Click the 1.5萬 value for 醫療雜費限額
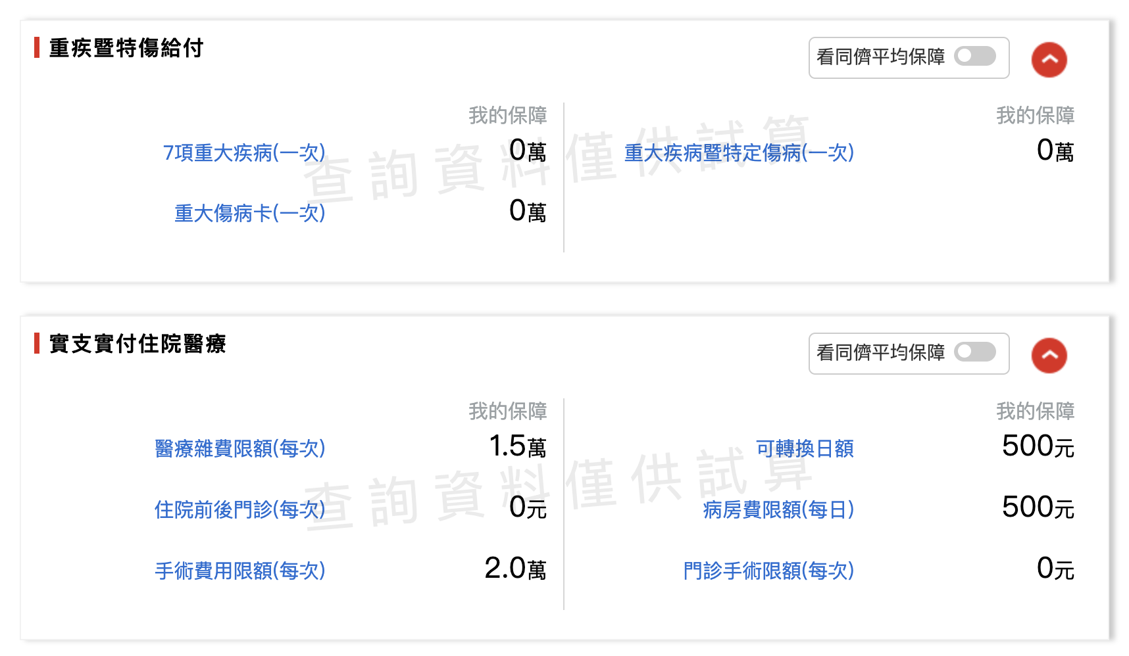The width and height of the screenshot is (1129, 656). pyautogui.click(x=518, y=447)
